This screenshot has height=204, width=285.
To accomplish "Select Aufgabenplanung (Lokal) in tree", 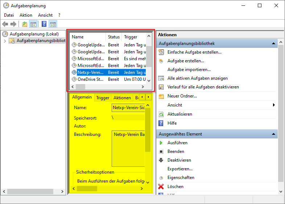I will click(x=34, y=34).
